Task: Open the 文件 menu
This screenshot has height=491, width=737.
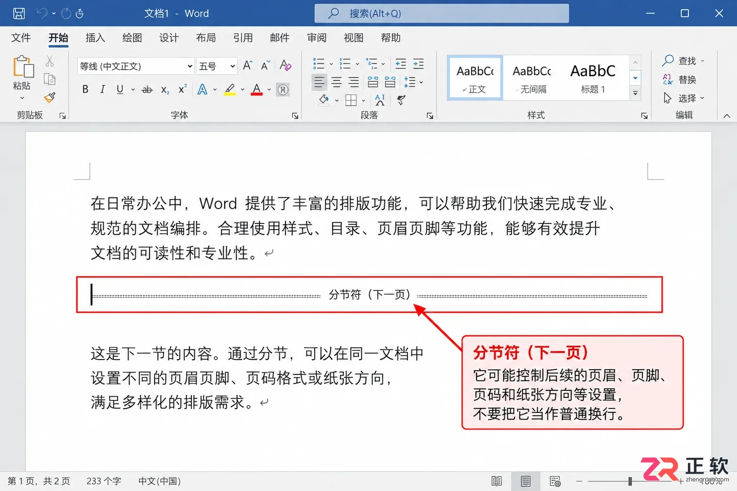Action: pyautogui.click(x=21, y=38)
